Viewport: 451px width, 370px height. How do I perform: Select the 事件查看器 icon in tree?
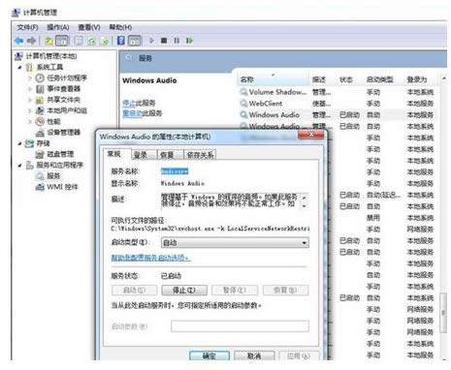click(40, 89)
